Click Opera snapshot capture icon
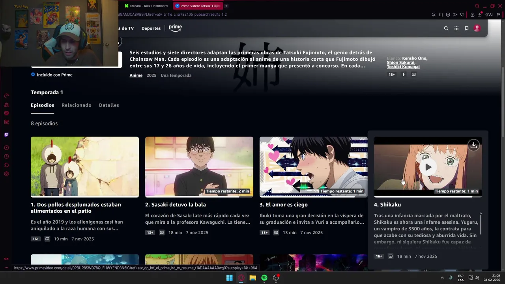505x284 pixels. [441, 15]
